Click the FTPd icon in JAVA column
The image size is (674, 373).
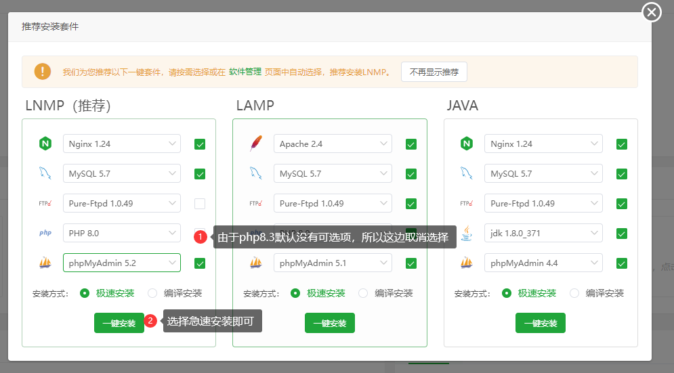467,203
